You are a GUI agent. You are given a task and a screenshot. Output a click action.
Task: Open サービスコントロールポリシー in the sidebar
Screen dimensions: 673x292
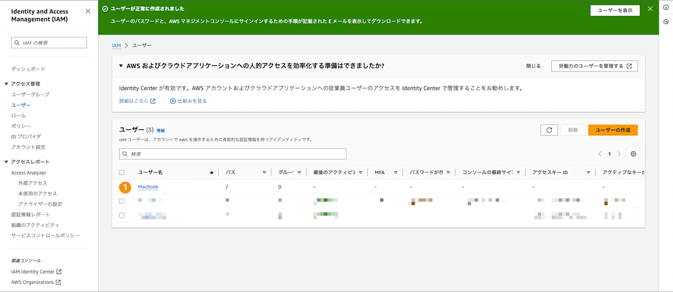[x=45, y=236]
